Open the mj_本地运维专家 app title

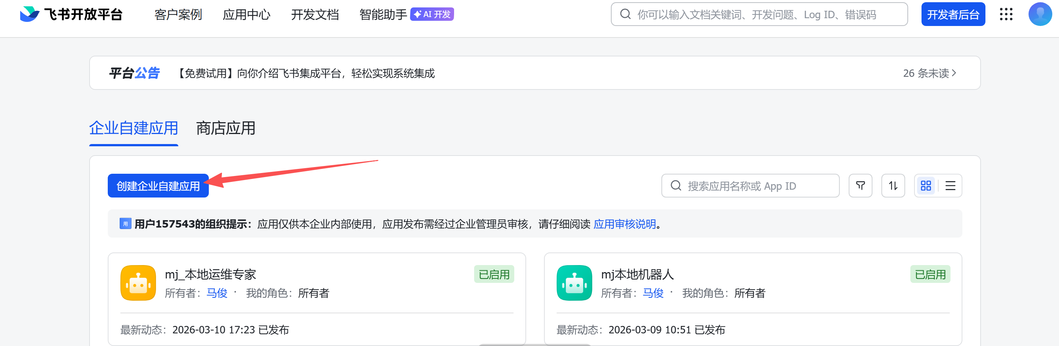point(210,274)
